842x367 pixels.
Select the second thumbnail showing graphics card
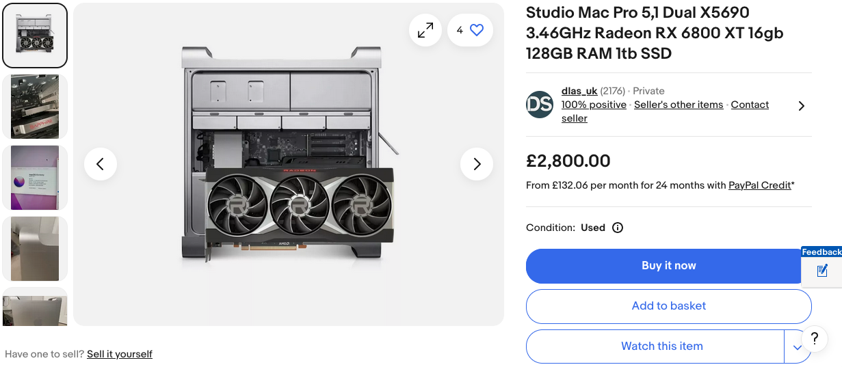click(35, 107)
